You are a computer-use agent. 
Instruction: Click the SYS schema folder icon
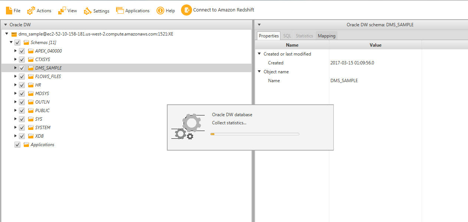pyautogui.click(x=31, y=119)
